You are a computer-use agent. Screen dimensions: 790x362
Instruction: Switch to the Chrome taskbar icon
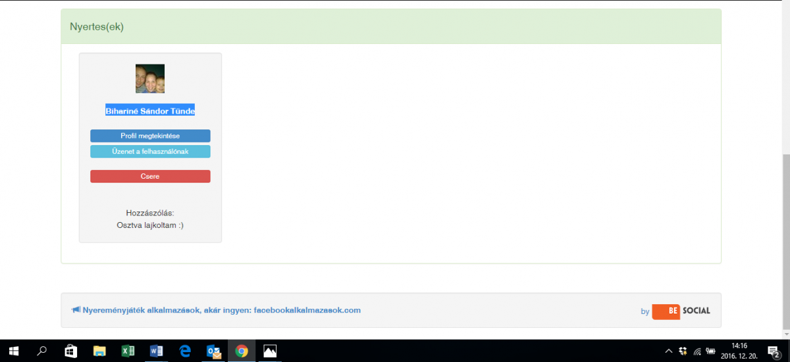(242, 351)
